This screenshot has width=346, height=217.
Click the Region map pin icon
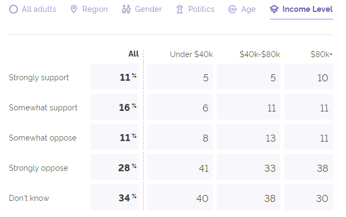tap(74, 9)
